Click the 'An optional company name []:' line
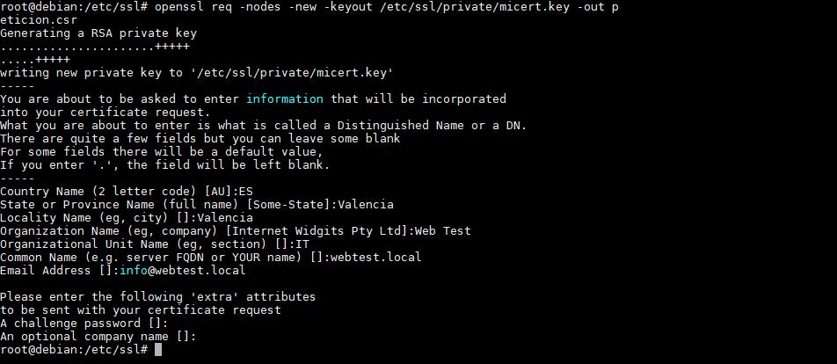Image resolution: width=837 pixels, height=364 pixels. pyautogui.click(x=98, y=336)
